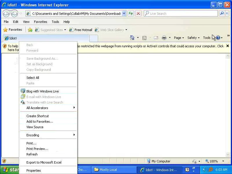Open Home button dropdown arrow
This screenshot has height=174, width=232.
tap(138, 38)
